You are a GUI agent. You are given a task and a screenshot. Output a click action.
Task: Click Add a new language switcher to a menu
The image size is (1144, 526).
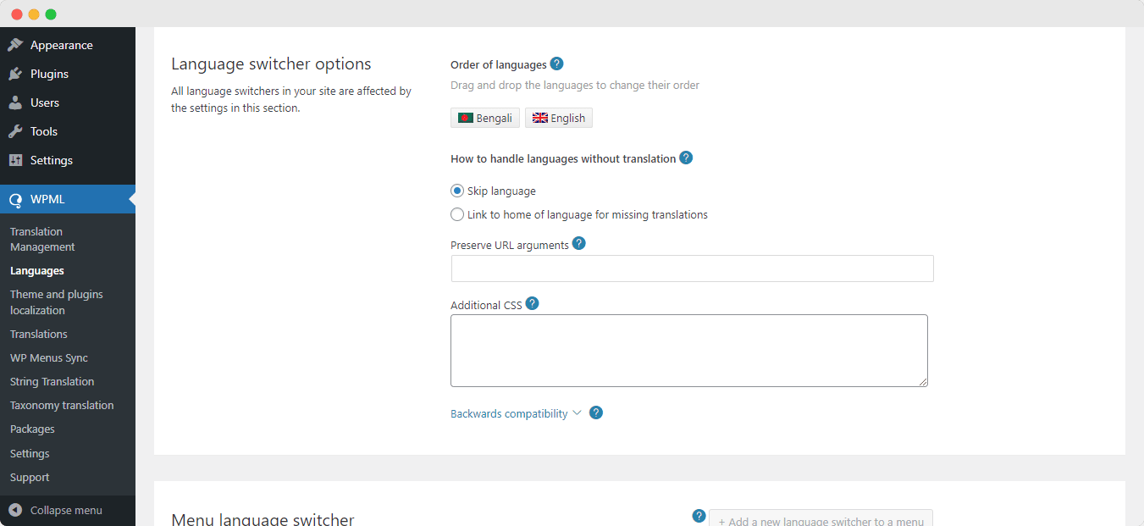[x=821, y=518]
